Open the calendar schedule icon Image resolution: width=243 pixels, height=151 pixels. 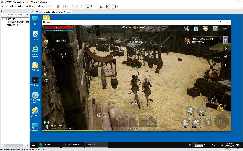pos(46,68)
